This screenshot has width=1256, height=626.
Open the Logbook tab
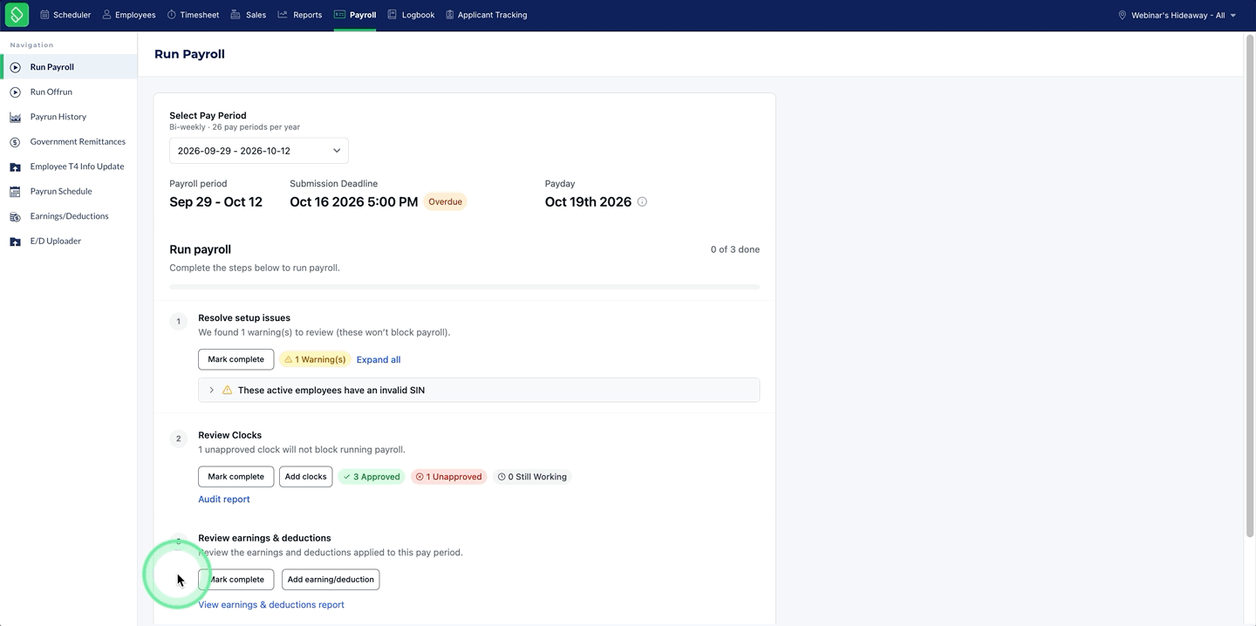(x=411, y=15)
